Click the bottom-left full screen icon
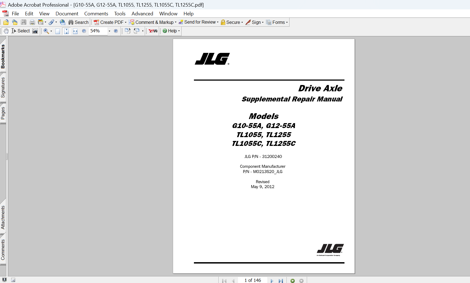Viewport: 470px width, 283px height. (x=4, y=280)
